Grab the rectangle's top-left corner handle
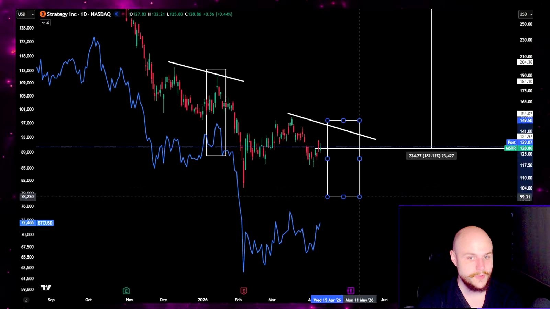Screen dimensions: 550x309 327,121
